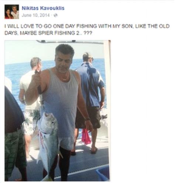Click the blue plastic bin on deck

pos(103,173)
